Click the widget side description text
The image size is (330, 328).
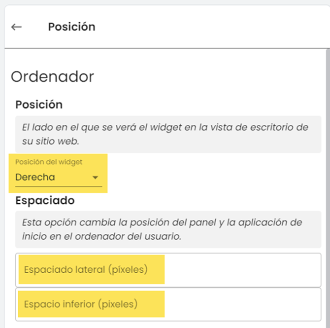[165, 127]
